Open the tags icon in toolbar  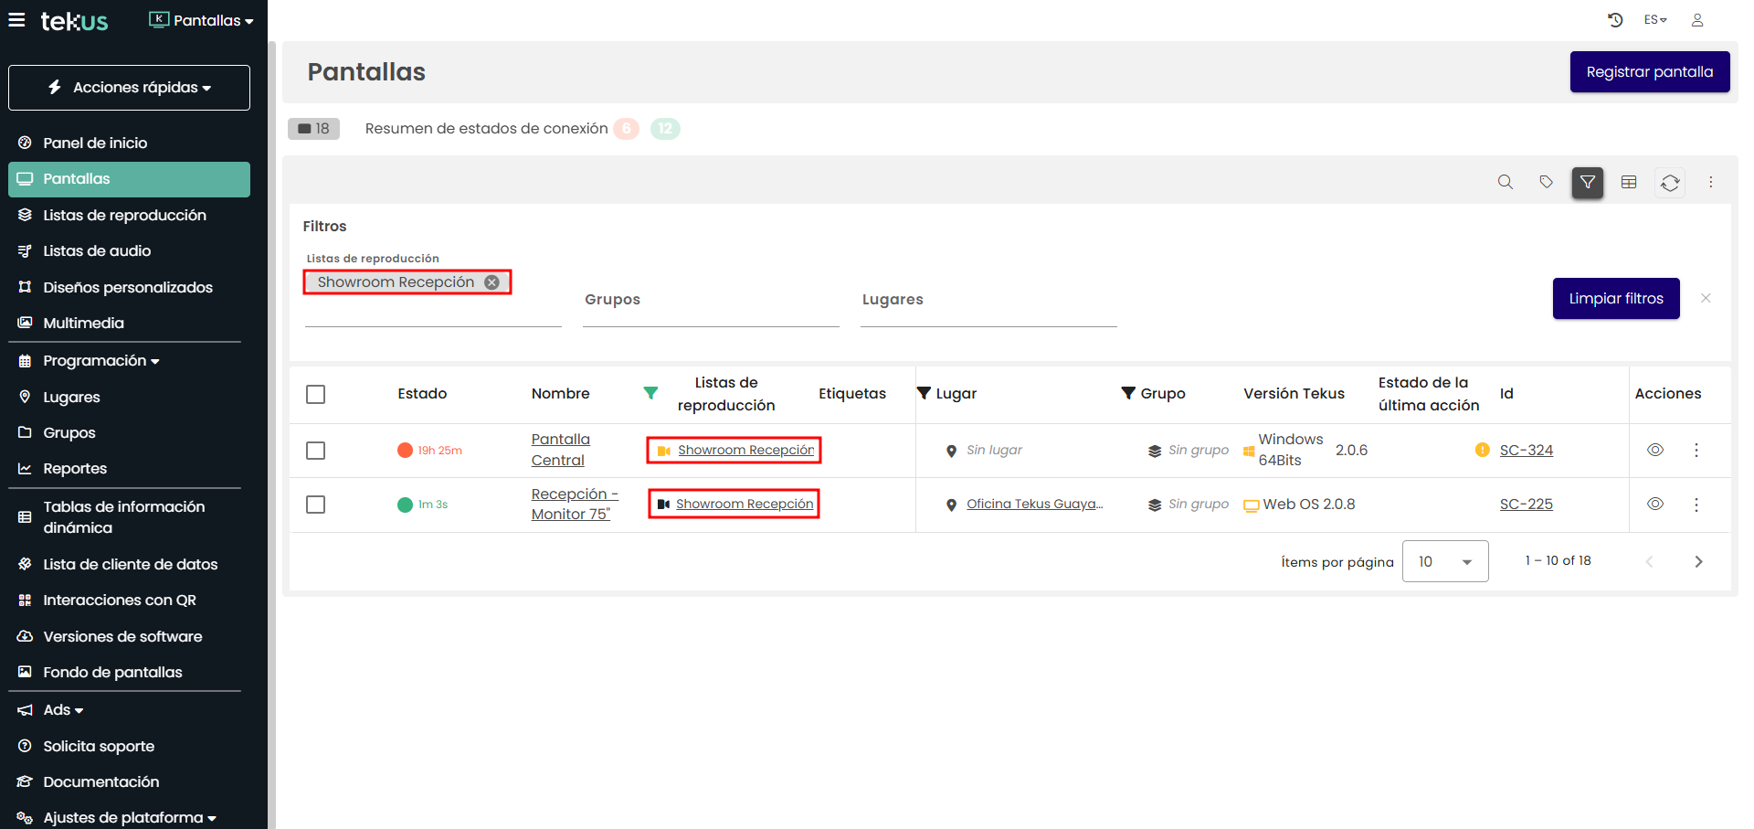click(1546, 183)
